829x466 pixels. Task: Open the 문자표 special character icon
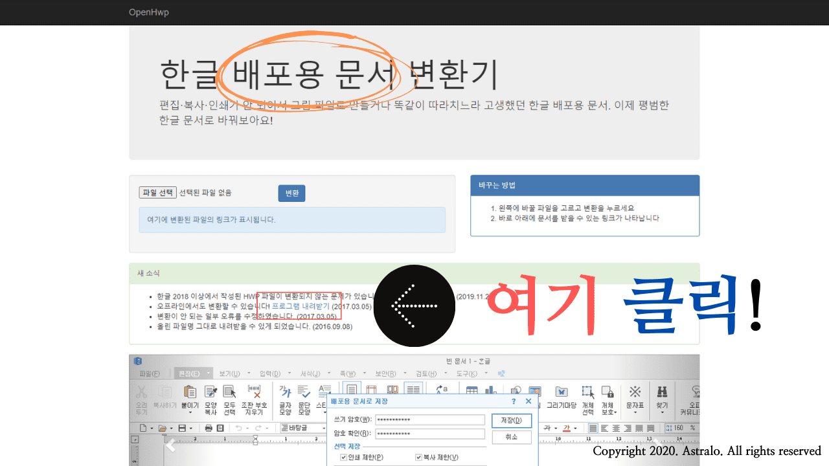coord(635,392)
